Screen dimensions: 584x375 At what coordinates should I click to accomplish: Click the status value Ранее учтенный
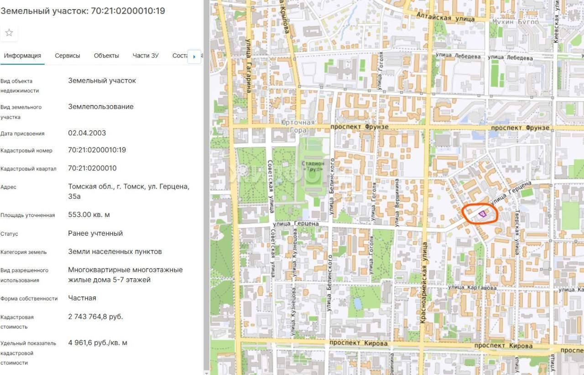point(95,233)
